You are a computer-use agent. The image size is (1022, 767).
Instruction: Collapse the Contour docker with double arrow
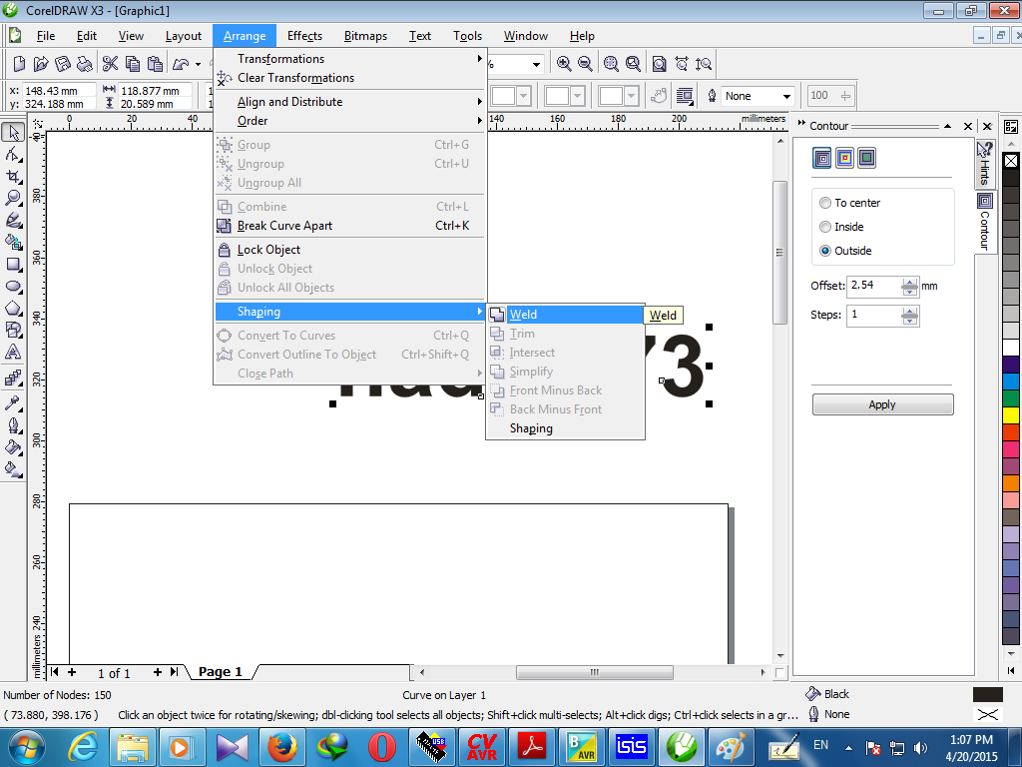click(x=801, y=123)
